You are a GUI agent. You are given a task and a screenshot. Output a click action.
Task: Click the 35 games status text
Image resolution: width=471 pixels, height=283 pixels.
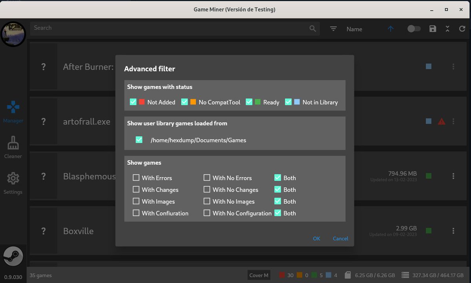[41, 275]
